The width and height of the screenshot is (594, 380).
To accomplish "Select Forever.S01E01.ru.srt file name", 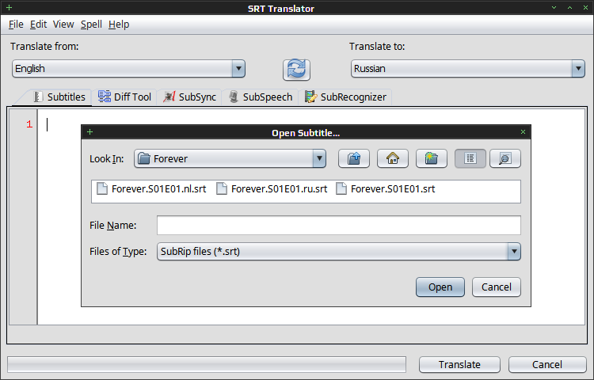I will [x=280, y=188].
